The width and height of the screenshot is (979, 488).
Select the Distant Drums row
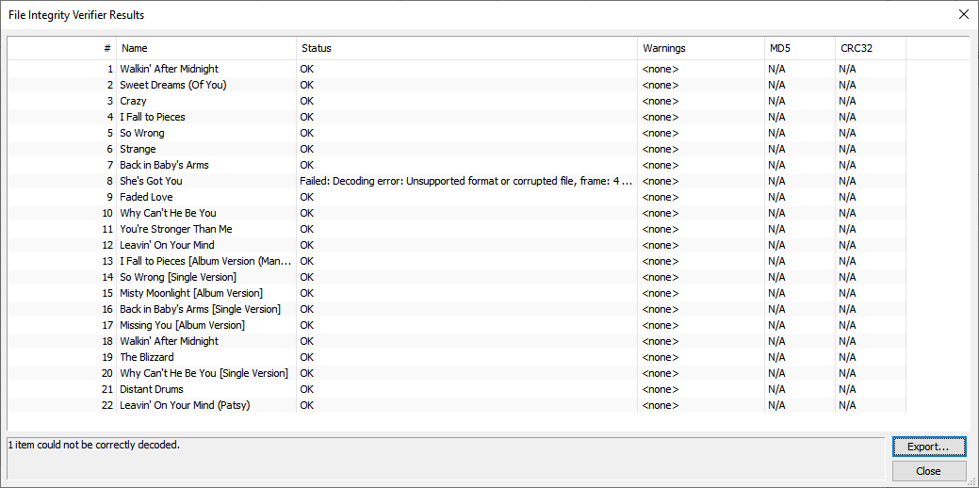coord(151,389)
